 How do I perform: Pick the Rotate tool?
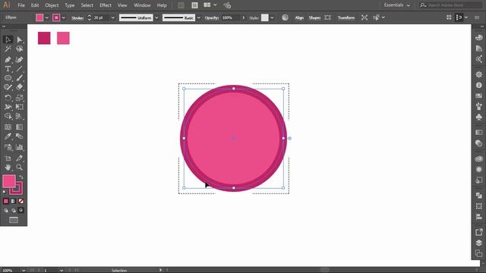coord(8,98)
